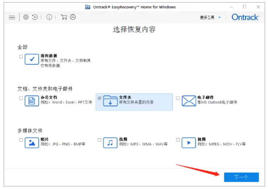268x189 pixels.
Task: Enable the 所有数据 checkbox
Action: (x=21, y=56)
